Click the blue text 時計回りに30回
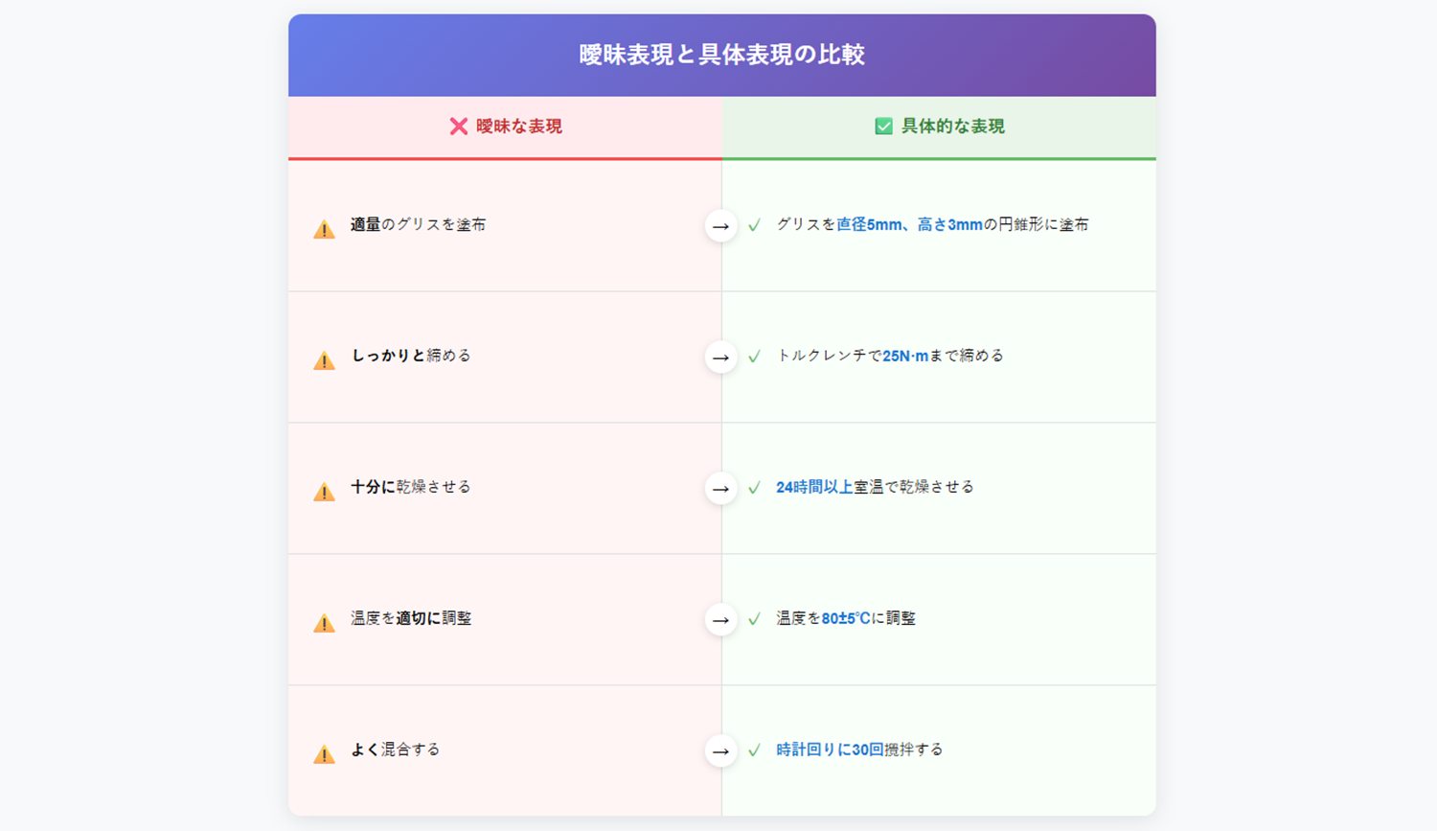 click(830, 750)
